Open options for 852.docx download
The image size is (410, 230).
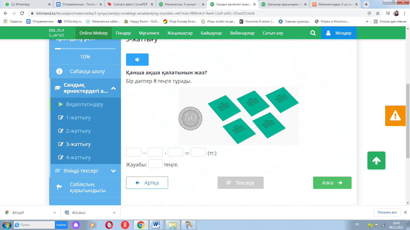(114, 213)
